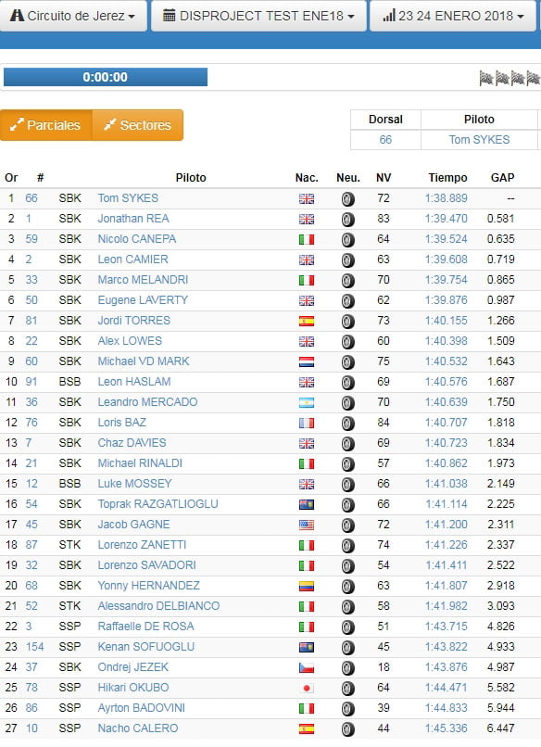This screenshot has width=541, height=747.
Task: Click the tyre icon in Nacho CALERO row
Action: 348,728
